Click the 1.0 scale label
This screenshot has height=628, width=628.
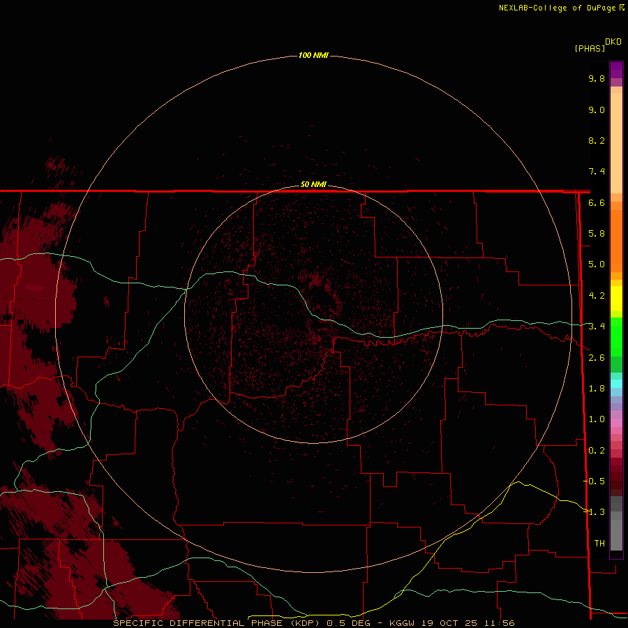click(x=597, y=419)
